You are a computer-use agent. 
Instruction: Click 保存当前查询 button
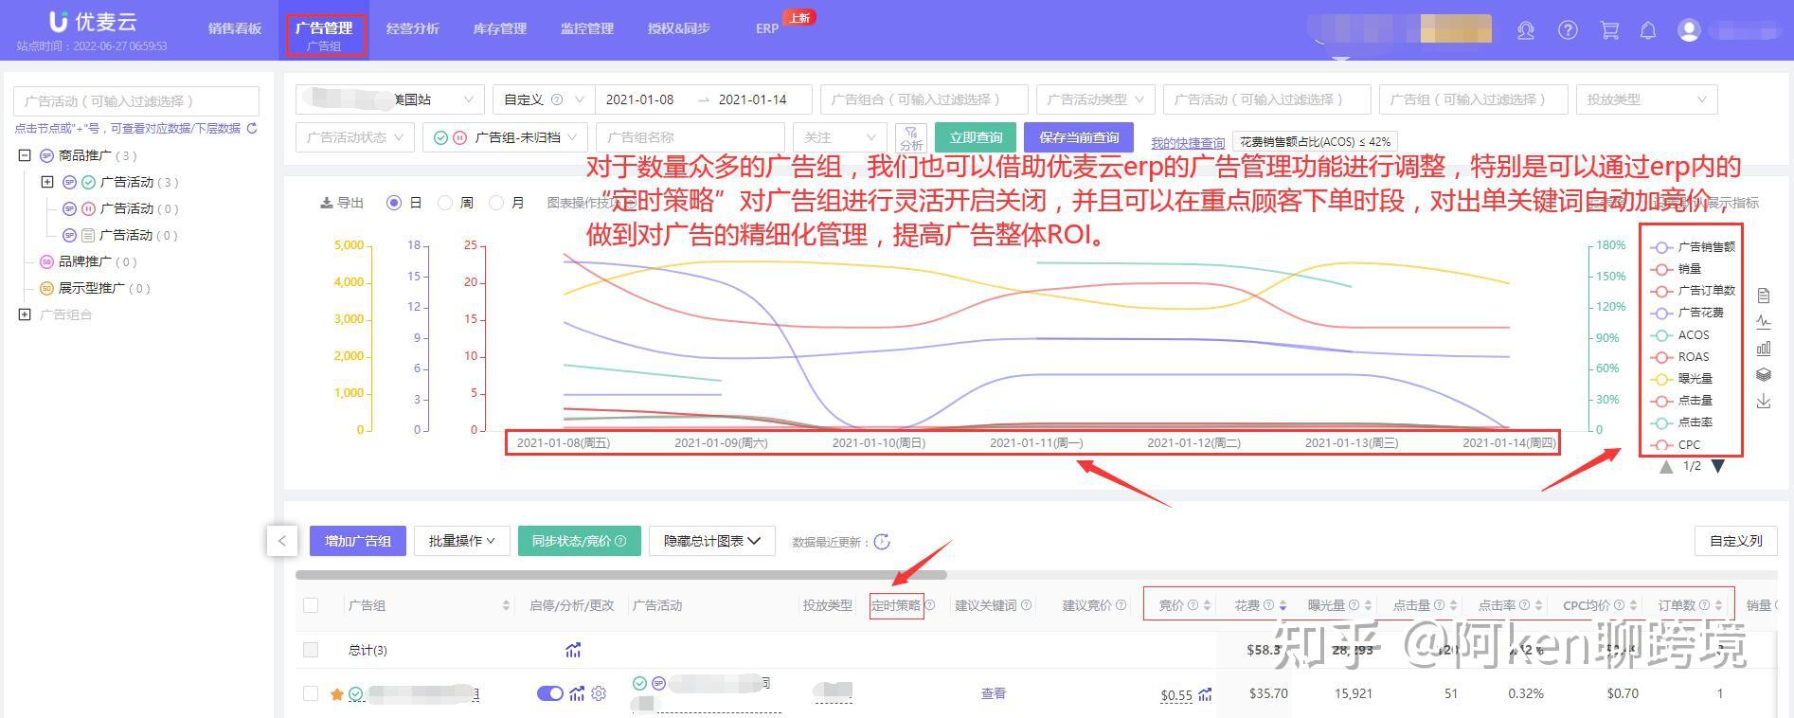[1079, 137]
